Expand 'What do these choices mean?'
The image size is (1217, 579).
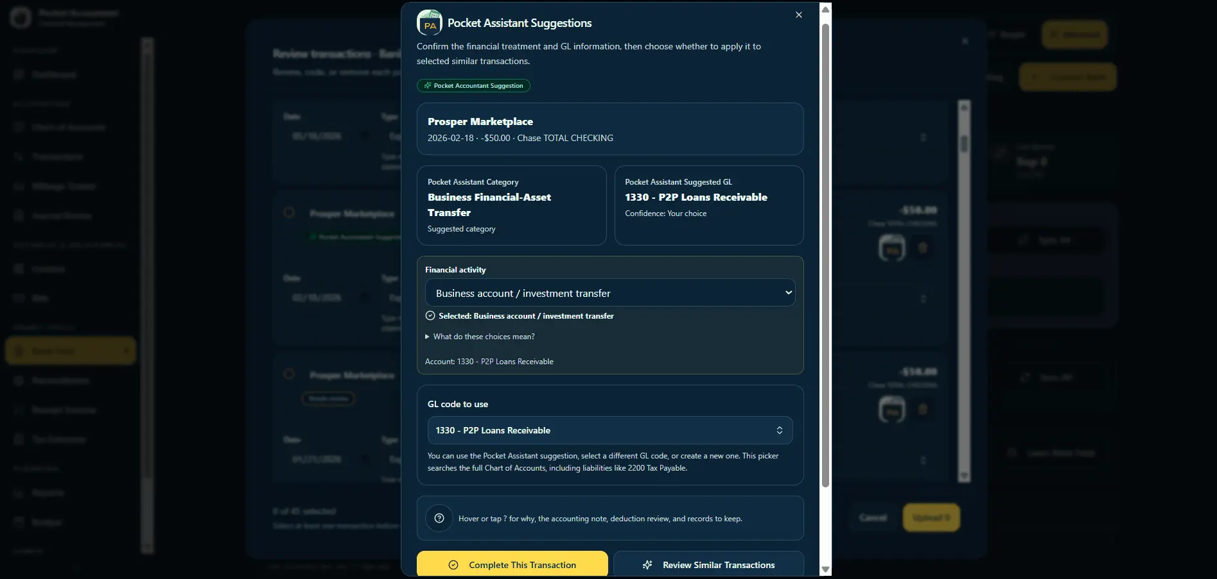480,337
